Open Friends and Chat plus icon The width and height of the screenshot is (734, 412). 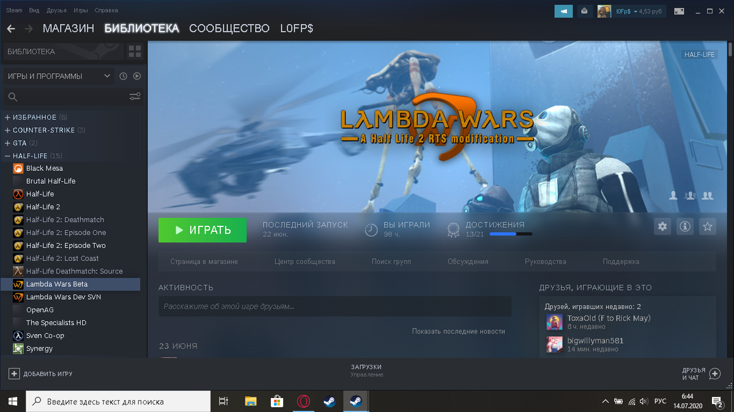(716, 373)
